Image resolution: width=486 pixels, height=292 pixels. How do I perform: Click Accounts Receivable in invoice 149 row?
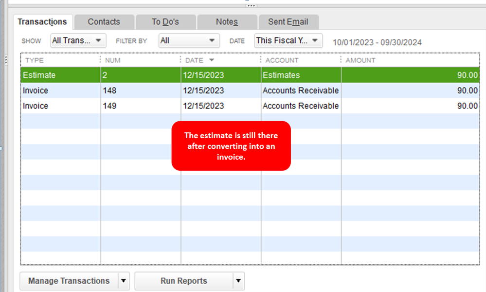(301, 106)
